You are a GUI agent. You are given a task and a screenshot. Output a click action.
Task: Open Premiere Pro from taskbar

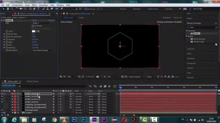104,120
